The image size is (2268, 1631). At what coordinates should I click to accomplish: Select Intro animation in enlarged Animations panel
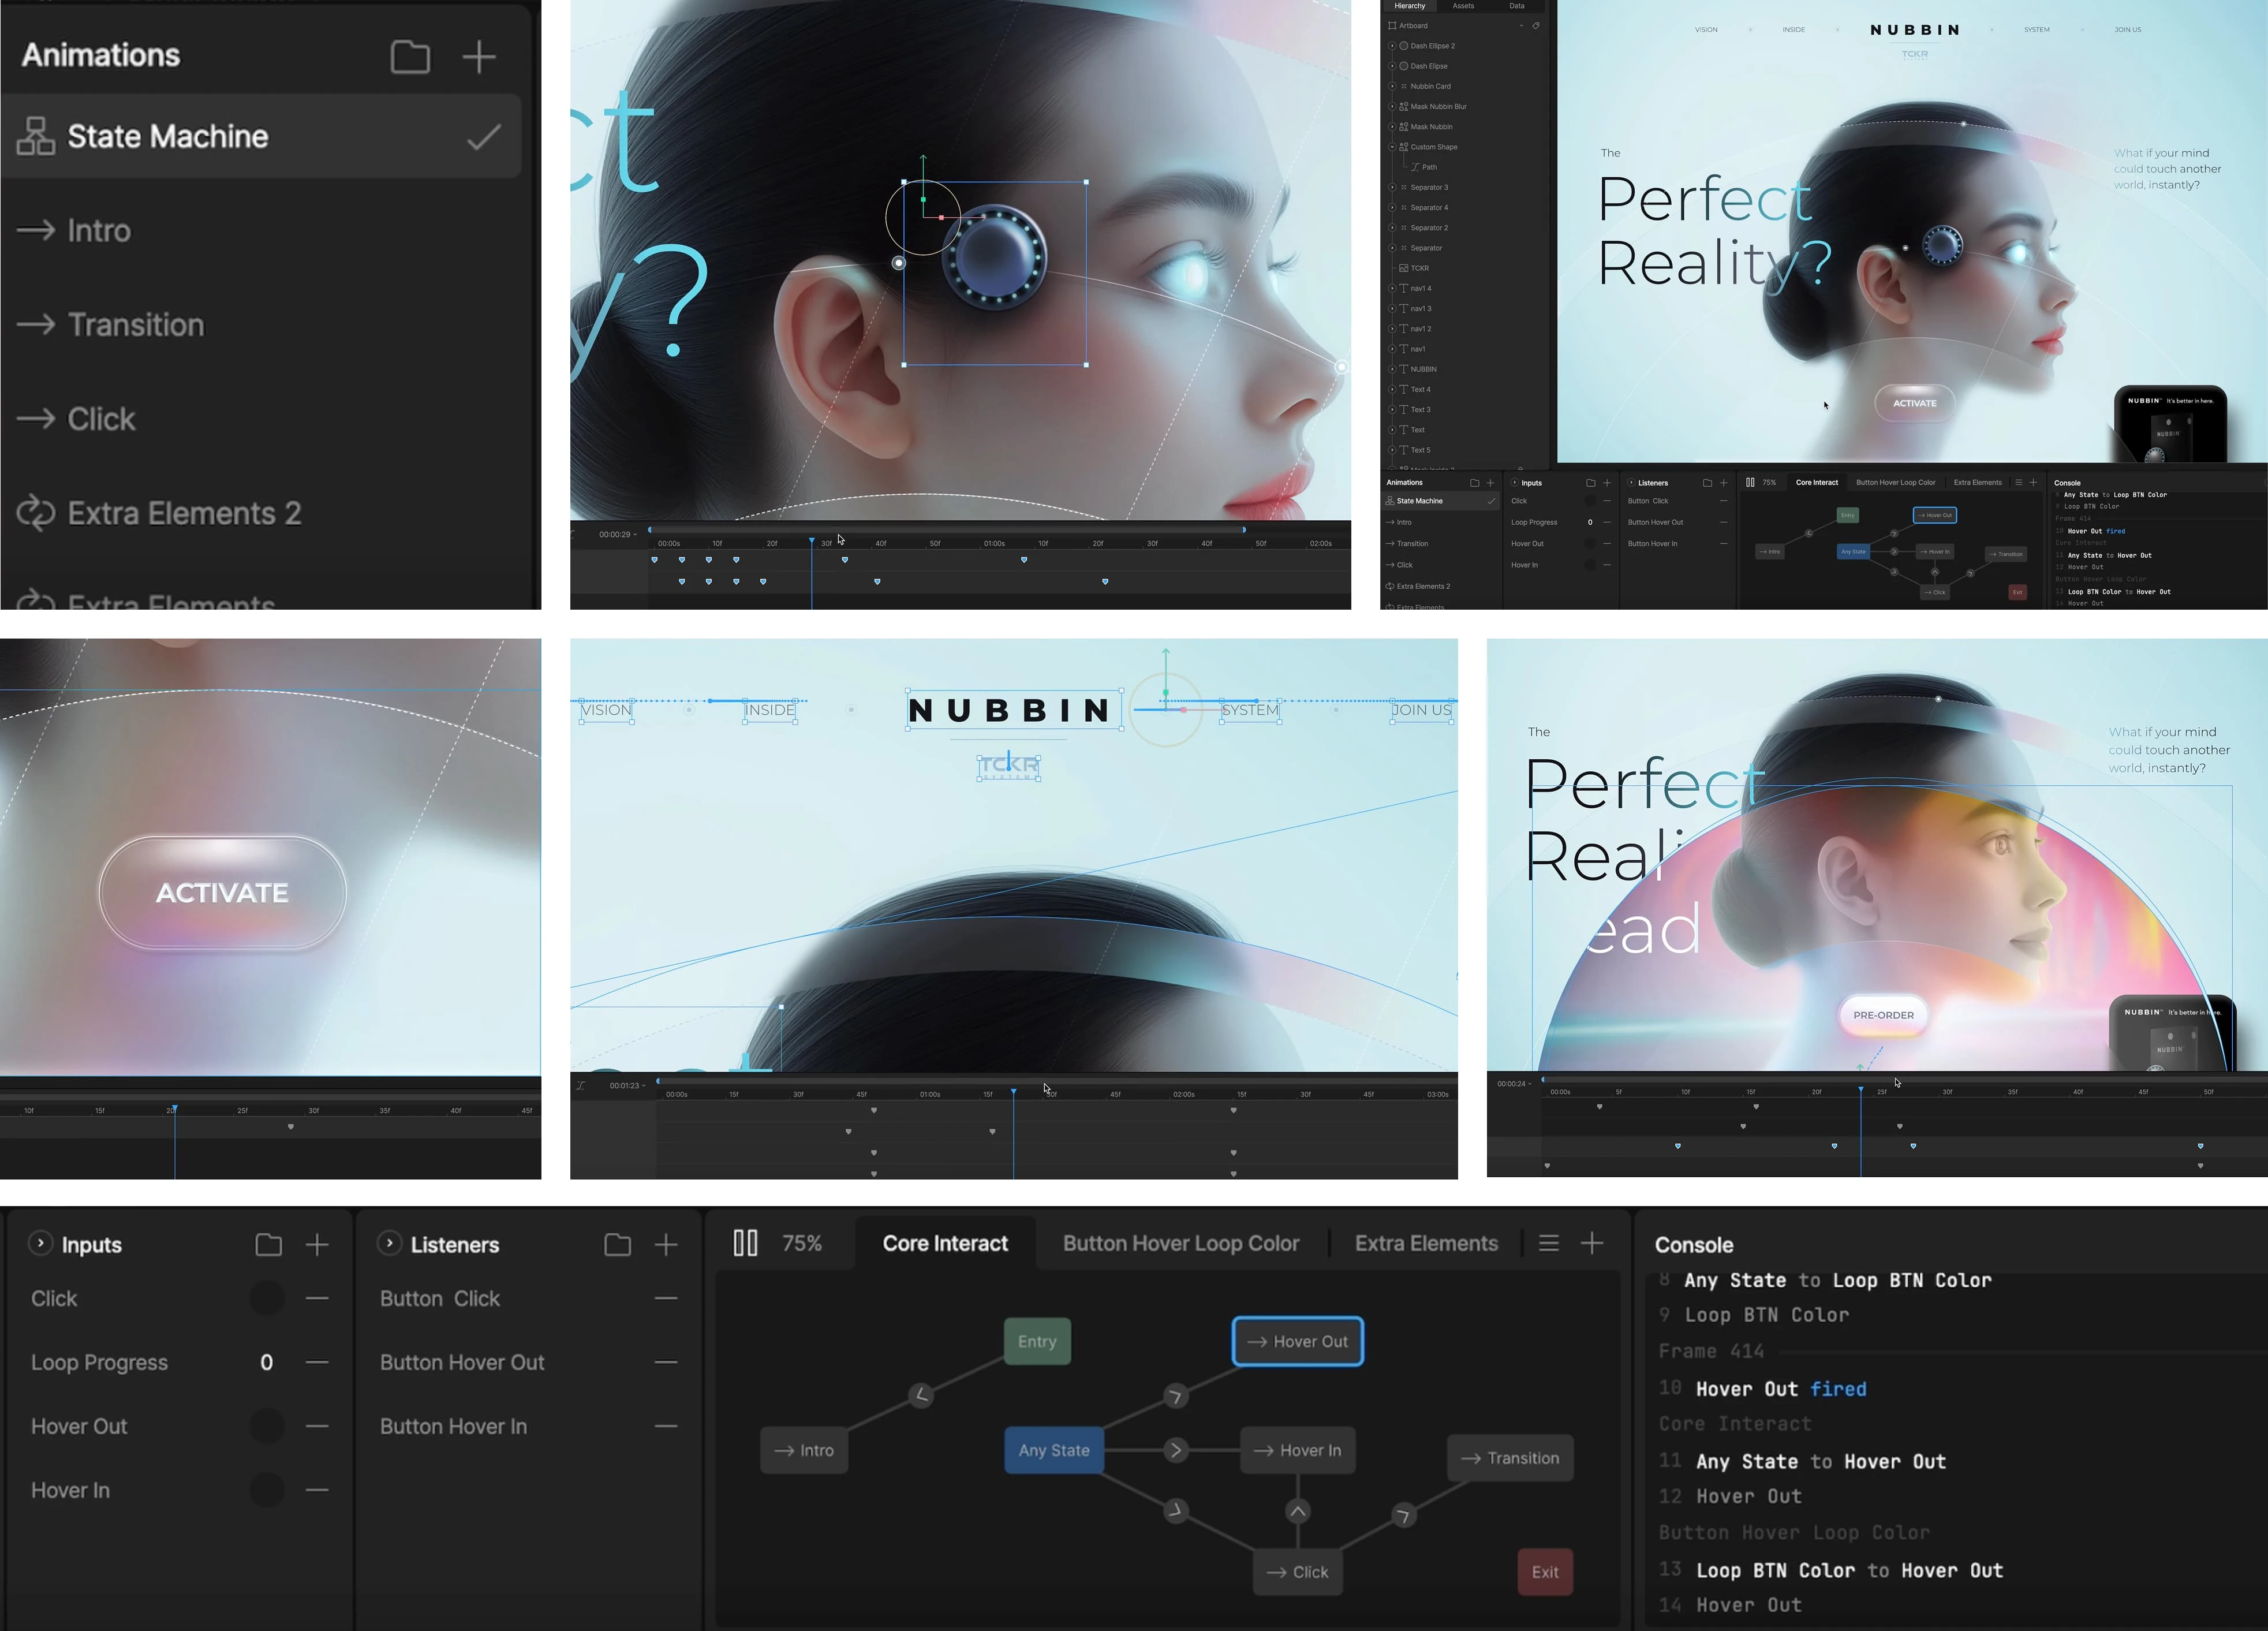pos(262,231)
